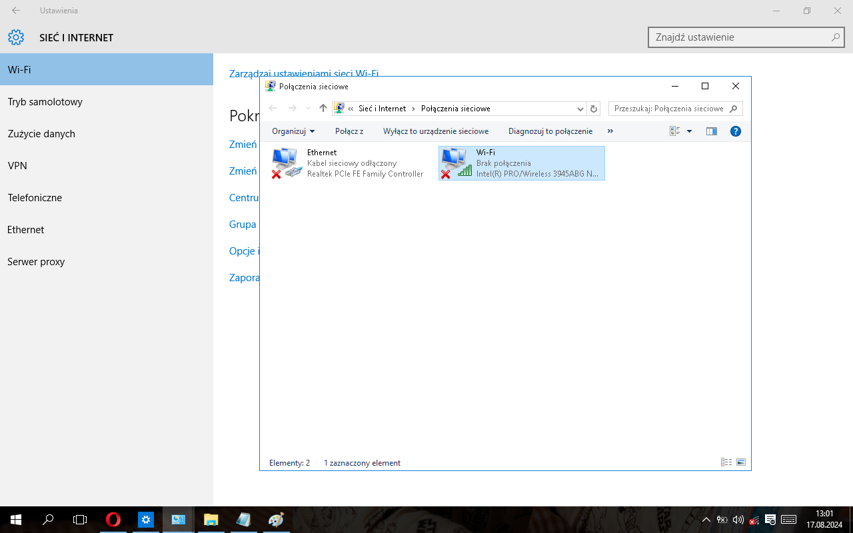Open Paint from the taskbar

pos(275,520)
